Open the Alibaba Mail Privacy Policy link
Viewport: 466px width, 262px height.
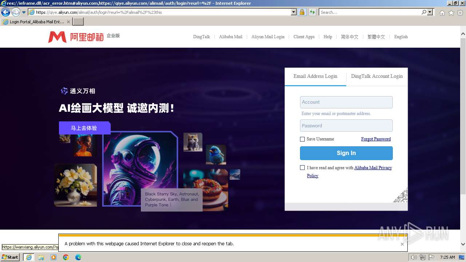[x=373, y=168]
